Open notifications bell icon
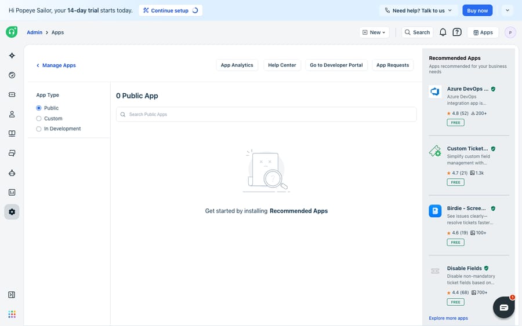 coord(443,32)
